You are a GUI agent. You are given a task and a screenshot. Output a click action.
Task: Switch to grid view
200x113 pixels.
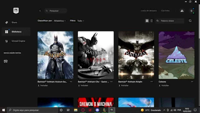147,21
